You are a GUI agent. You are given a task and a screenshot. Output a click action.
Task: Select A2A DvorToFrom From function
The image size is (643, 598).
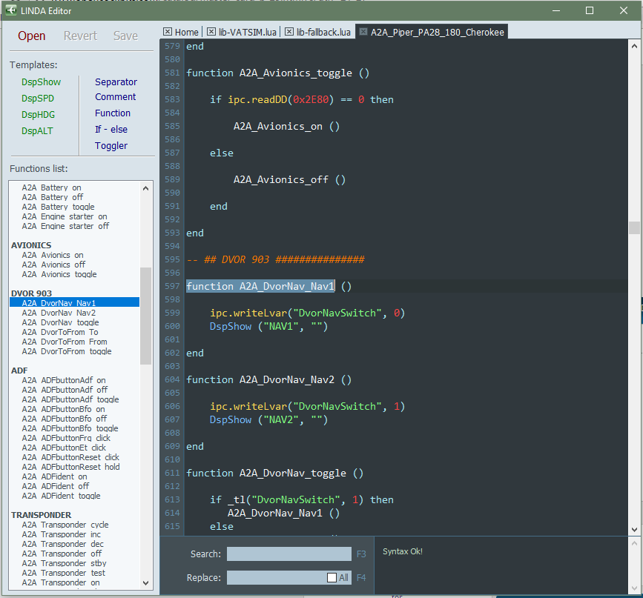(65, 342)
